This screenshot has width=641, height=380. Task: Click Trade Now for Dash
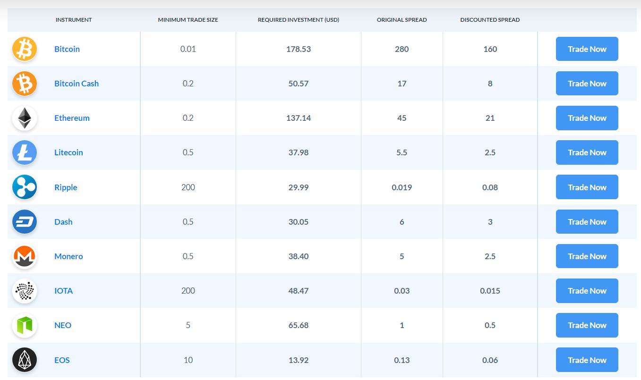point(587,222)
